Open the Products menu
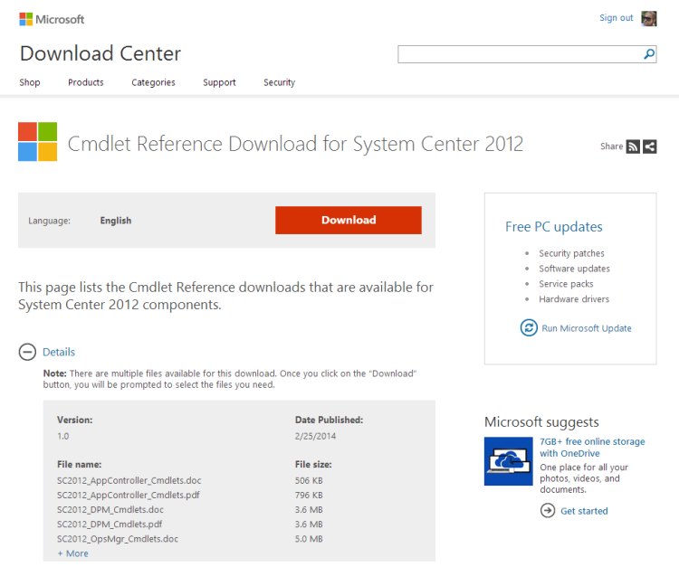This screenshot has width=679, height=567. point(86,82)
